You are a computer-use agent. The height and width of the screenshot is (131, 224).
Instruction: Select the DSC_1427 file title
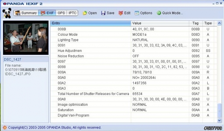[x=13, y=60]
